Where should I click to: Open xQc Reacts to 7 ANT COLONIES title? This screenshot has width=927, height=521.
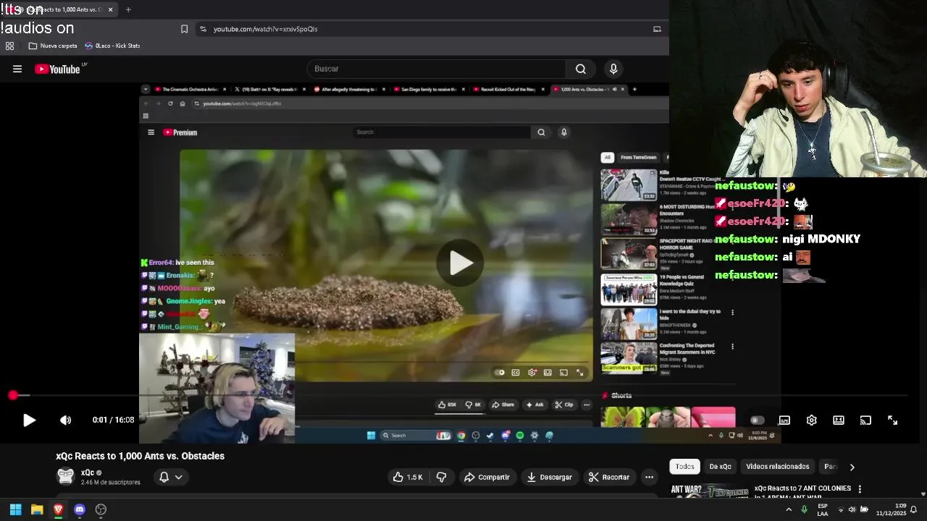pos(802,492)
